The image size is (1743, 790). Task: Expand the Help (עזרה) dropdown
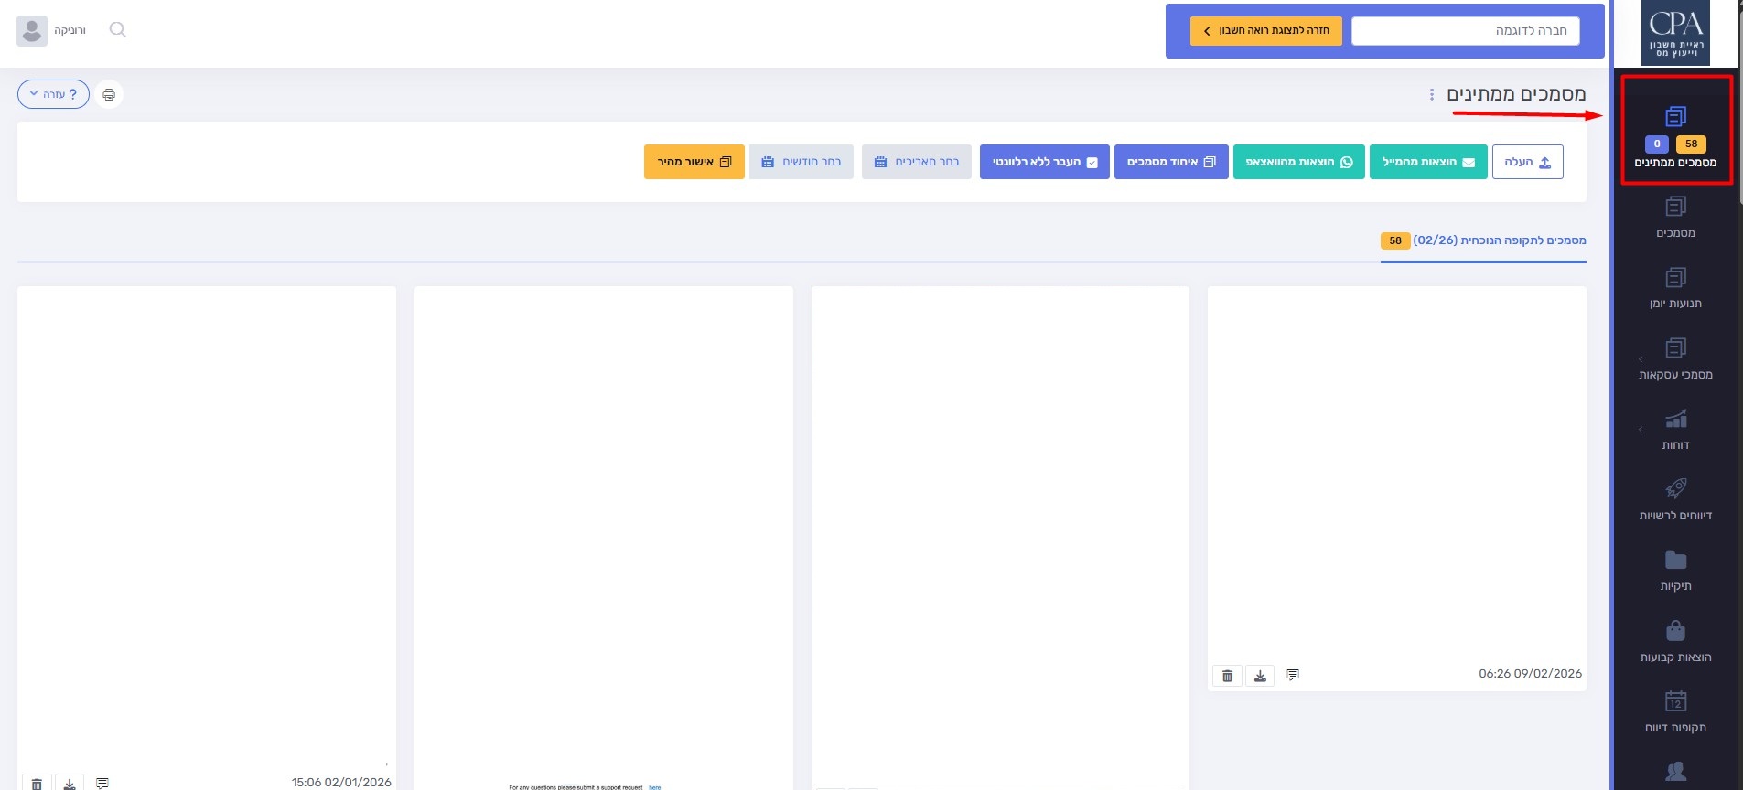click(53, 94)
